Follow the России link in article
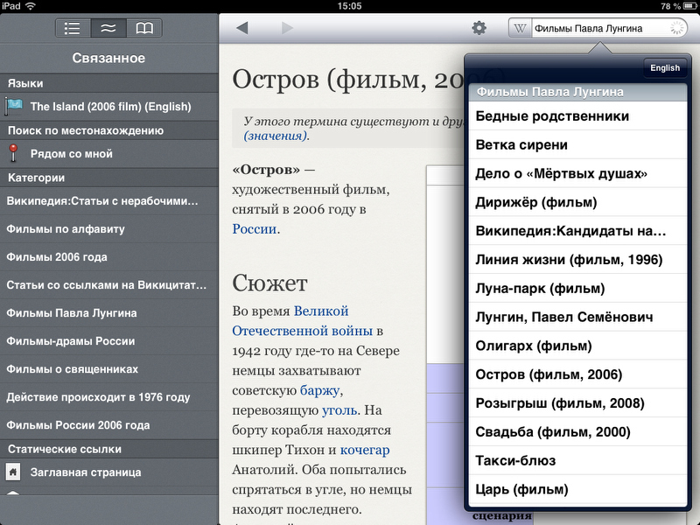This screenshot has width=700, height=525. click(255, 229)
